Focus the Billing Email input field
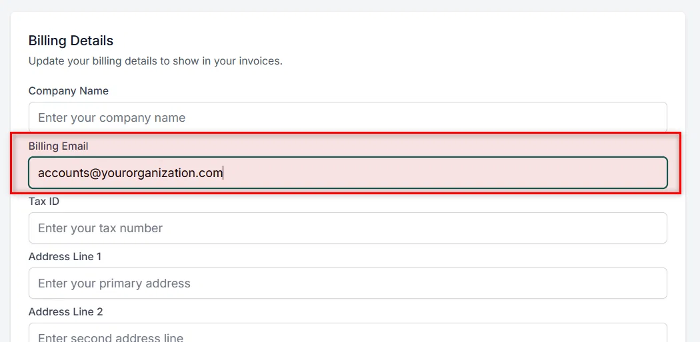700x342 pixels. [348, 172]
